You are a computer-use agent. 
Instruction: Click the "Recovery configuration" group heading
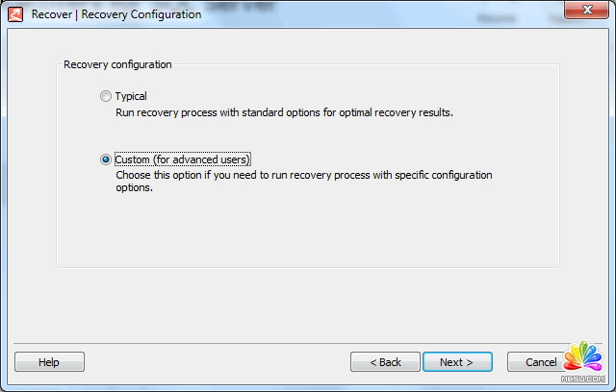coord(117,65)
